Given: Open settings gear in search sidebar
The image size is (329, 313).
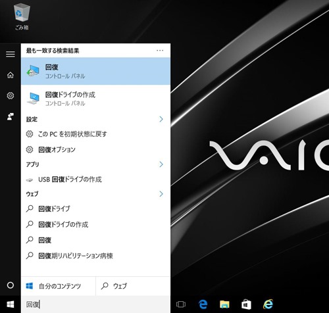Looking at the screenshot, I should click(x=11, y=95).
